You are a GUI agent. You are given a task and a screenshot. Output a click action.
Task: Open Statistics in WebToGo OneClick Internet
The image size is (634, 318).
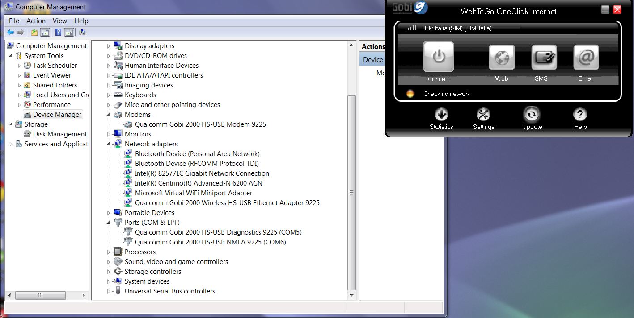pos(441,115)
